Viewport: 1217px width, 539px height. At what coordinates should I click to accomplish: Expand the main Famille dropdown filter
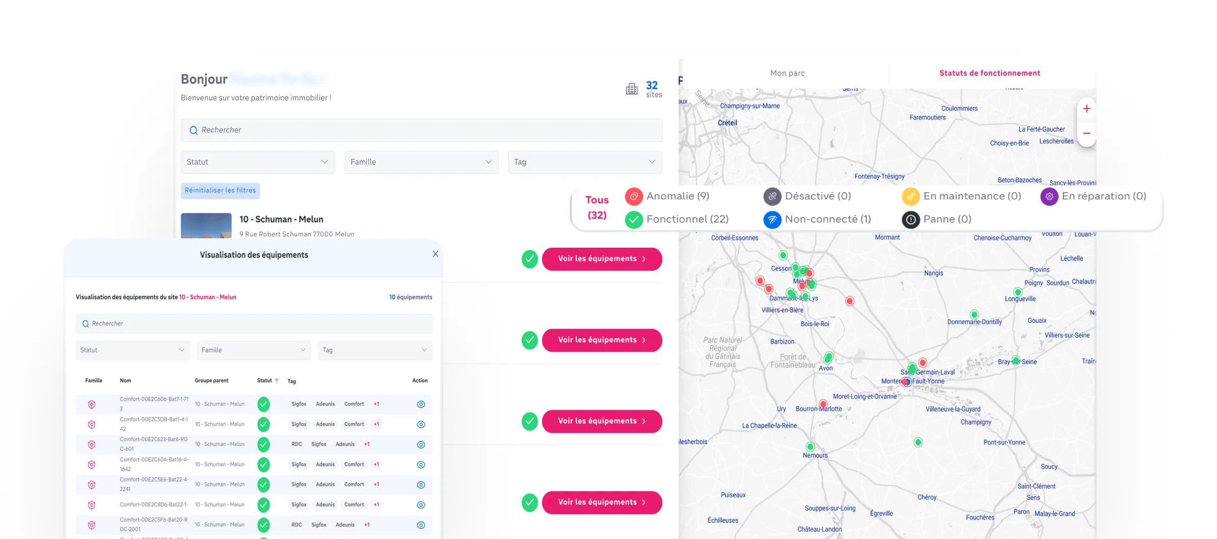tap(421, 162)
